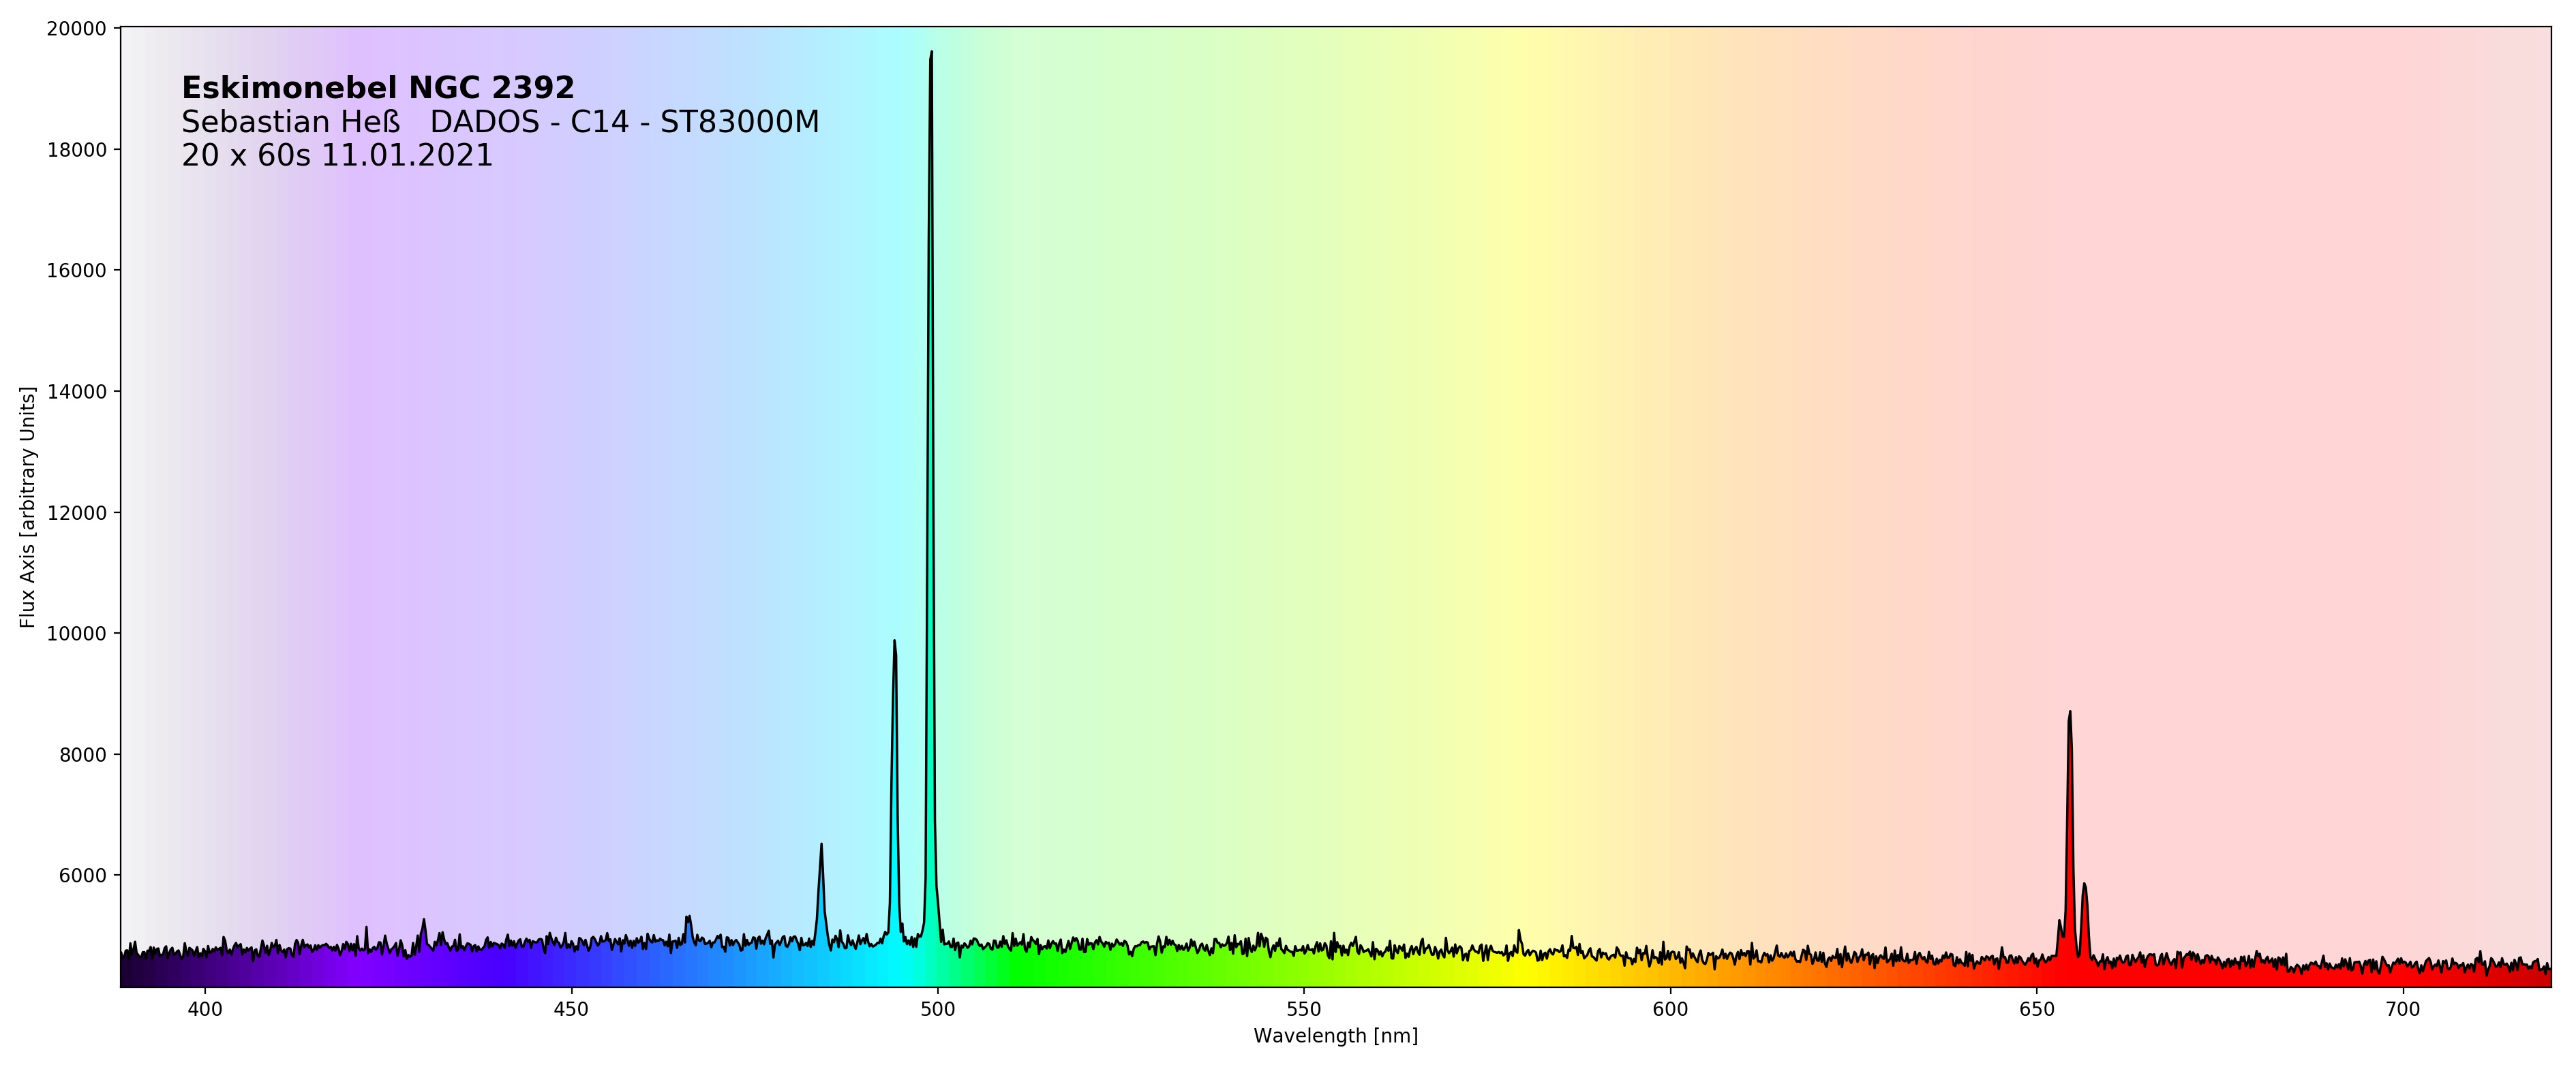Viewport: 2576px width, 1067px height.
Task: Click the '20 x 60s 11.01.2021' text
Action: click(337, 155)
